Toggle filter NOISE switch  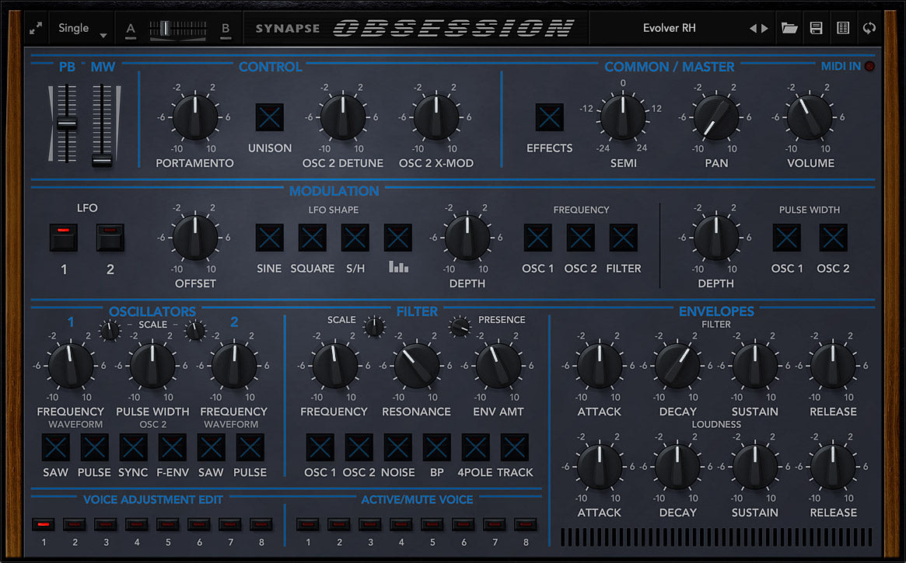tap(397, 447)
